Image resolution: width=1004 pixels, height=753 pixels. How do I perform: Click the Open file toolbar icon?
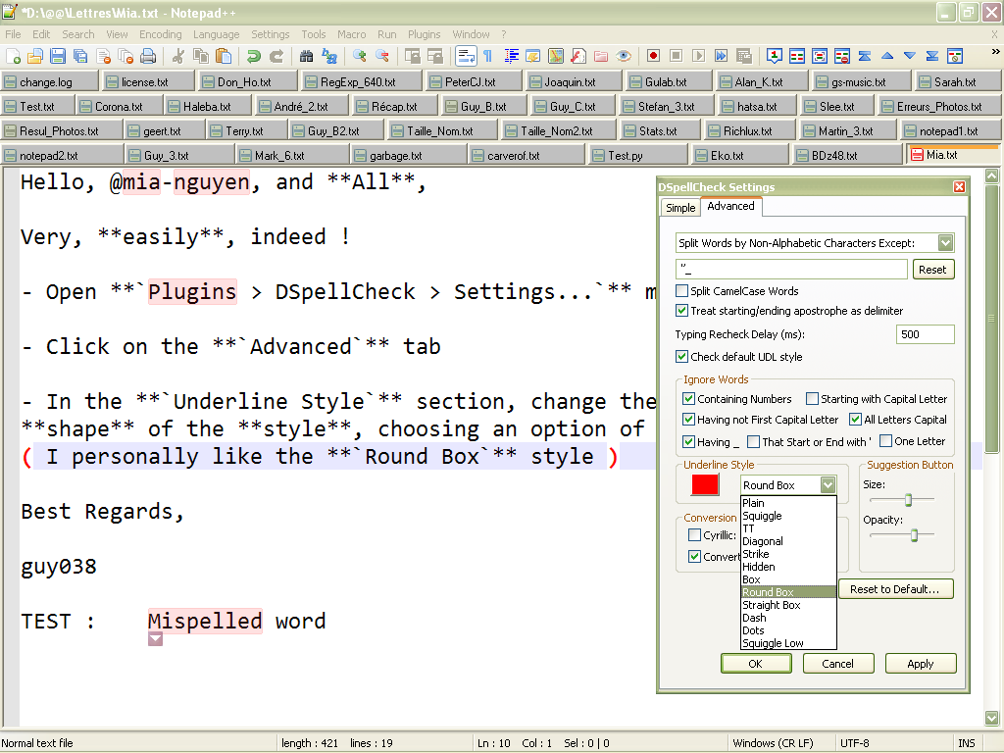[35, 56]
